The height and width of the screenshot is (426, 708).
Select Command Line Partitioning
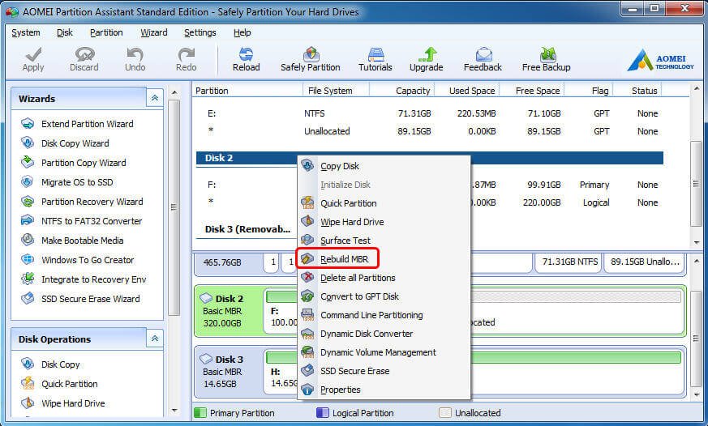click(x=384, y=315)
